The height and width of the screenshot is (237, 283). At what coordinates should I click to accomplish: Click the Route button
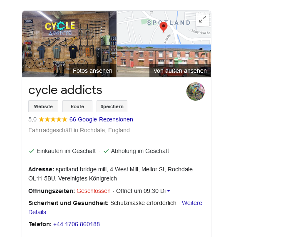click(x=77, y=106)
